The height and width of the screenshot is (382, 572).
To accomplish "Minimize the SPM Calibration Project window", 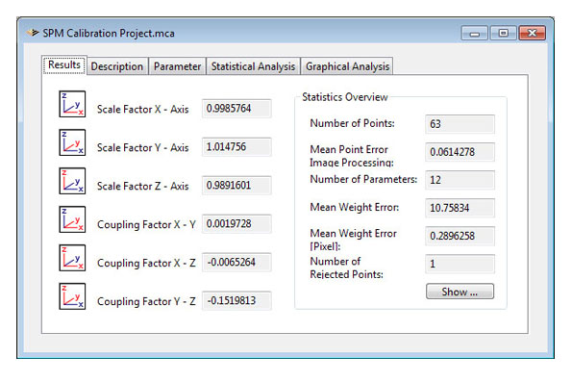I will pyautogui.click(x=475, y=34).
